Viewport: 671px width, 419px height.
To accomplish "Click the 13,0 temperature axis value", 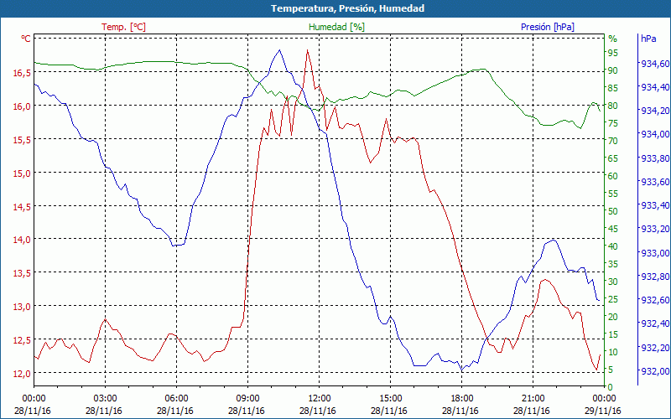I will 22,307.
